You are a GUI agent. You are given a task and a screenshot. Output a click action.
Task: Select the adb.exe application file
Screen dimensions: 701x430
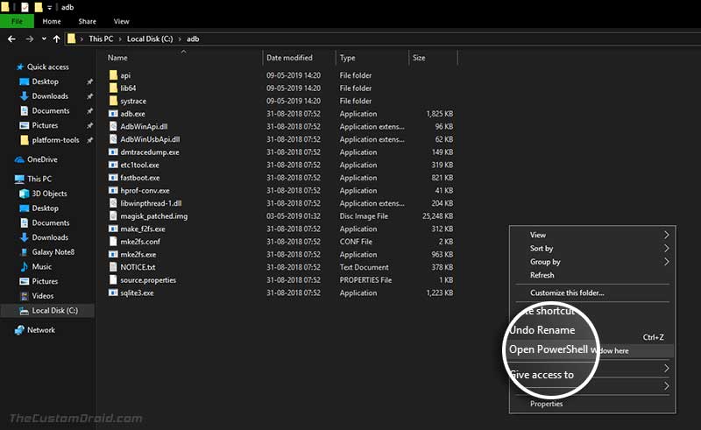pyautogui.click(x=132, y=114)
